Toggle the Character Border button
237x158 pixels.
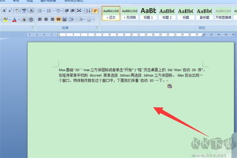tap(31, 11)
